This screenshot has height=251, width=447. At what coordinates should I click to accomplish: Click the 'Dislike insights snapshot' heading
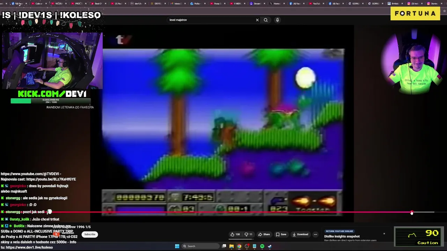click(x=342, y=236)
